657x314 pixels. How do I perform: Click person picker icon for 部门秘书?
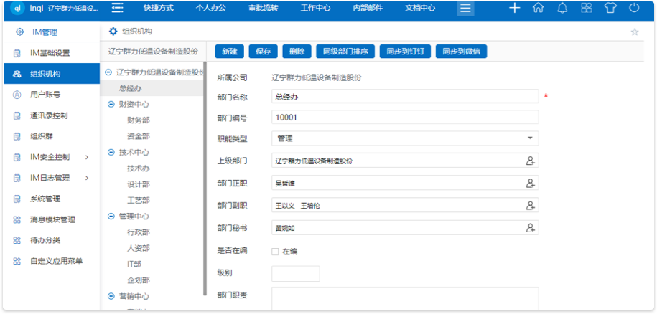[x=531, y=228]
